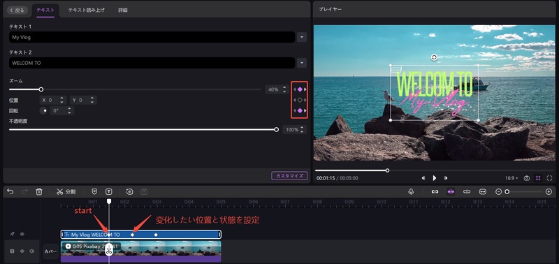Go back with 戻る button
Screen dimensions: 559x264
pos(17,10)
